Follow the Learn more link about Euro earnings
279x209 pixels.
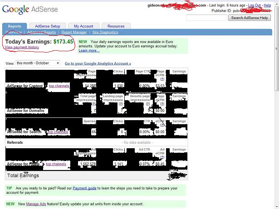(89, 50)
